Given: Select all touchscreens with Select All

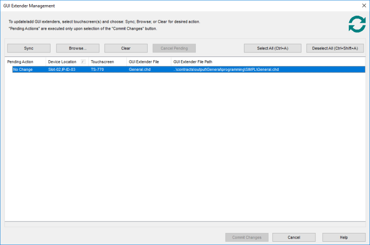Looking at the screenshot, I should (x=273, y=48).
